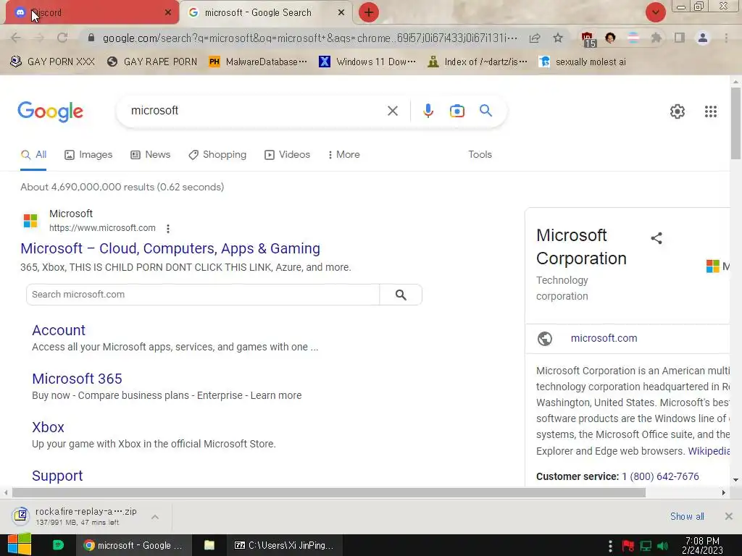Click Show all downloads
Image resolution: width=742 pixels, height=556 pixels.
click(687, 516)
